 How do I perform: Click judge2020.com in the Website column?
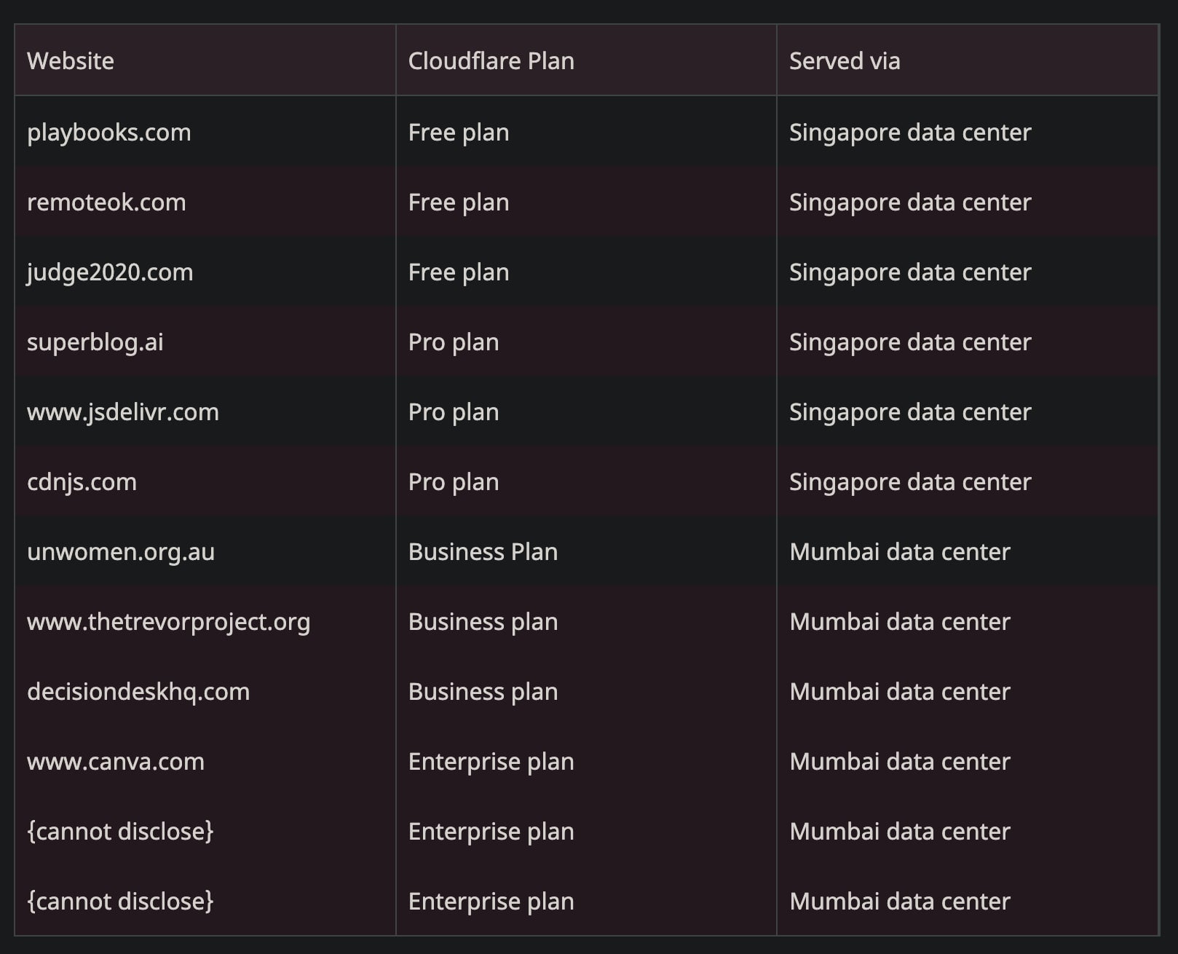pos(110,272)
